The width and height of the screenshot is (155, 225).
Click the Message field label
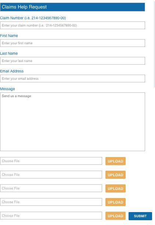(7, 89)
